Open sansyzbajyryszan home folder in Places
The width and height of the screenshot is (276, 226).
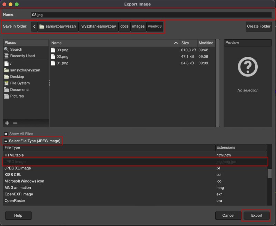click(x=26, y=70)
